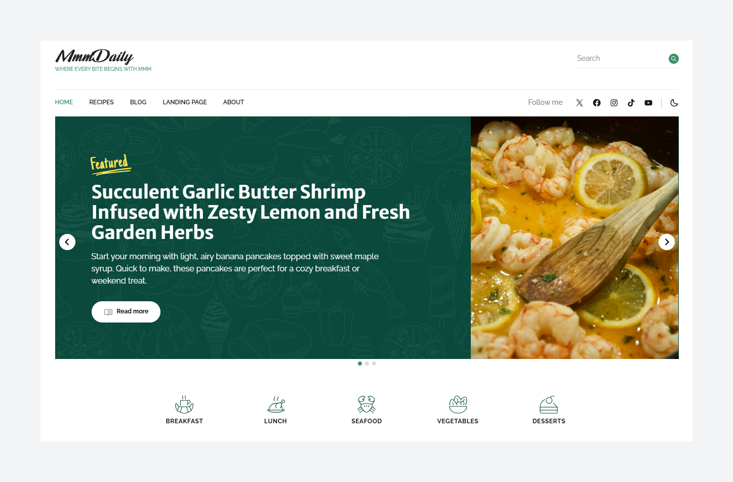
Task: Open the Landing Page menu item
Action: point(185,102)
